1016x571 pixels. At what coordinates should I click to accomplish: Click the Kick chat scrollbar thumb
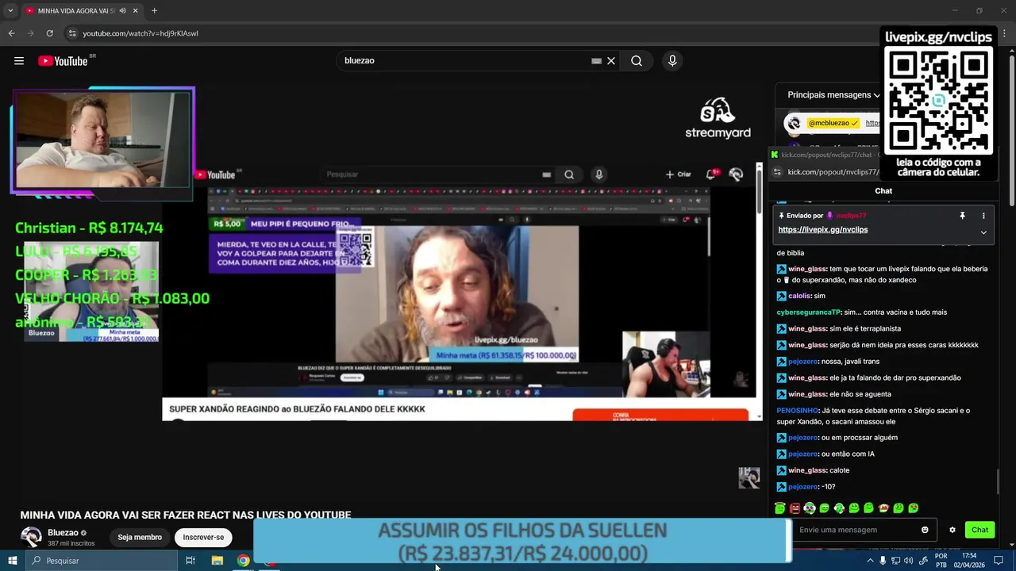click(998, 481)
